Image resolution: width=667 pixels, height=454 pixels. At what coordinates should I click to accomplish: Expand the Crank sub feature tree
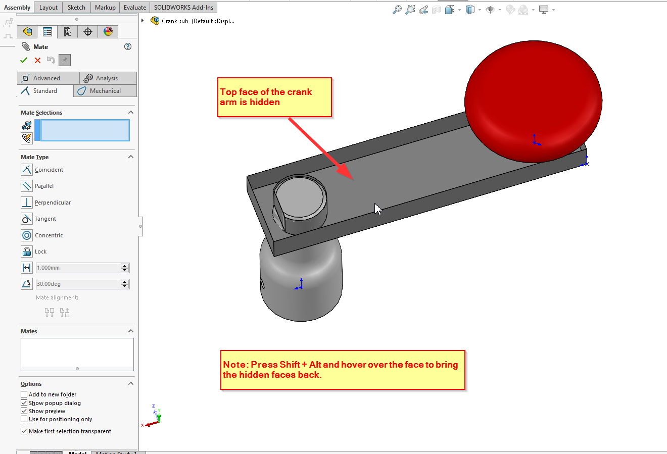coord(143,21)
